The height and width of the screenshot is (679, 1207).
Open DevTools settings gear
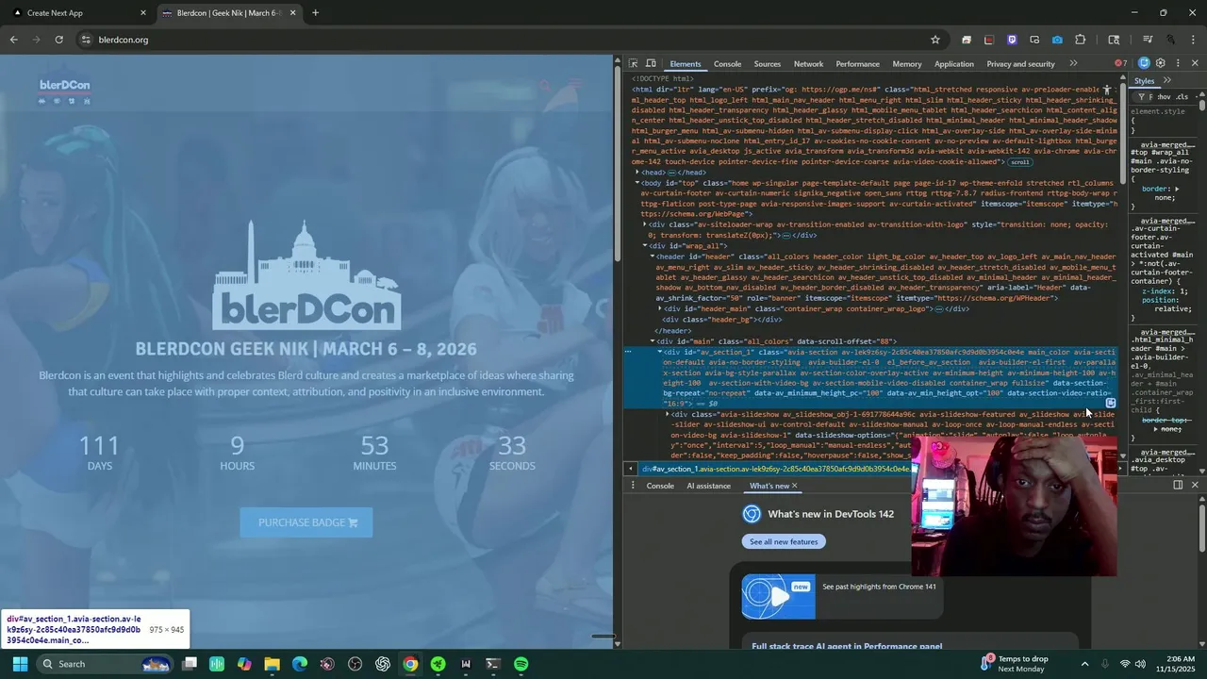pyautogui.click(x=1161, y=63)
